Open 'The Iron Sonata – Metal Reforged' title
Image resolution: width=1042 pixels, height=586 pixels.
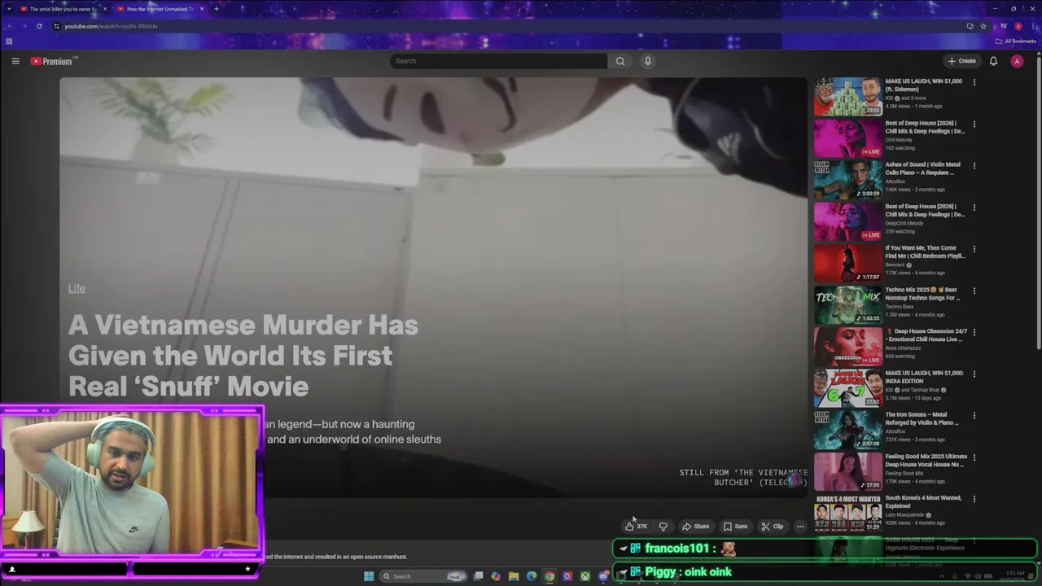coord(922,418)
